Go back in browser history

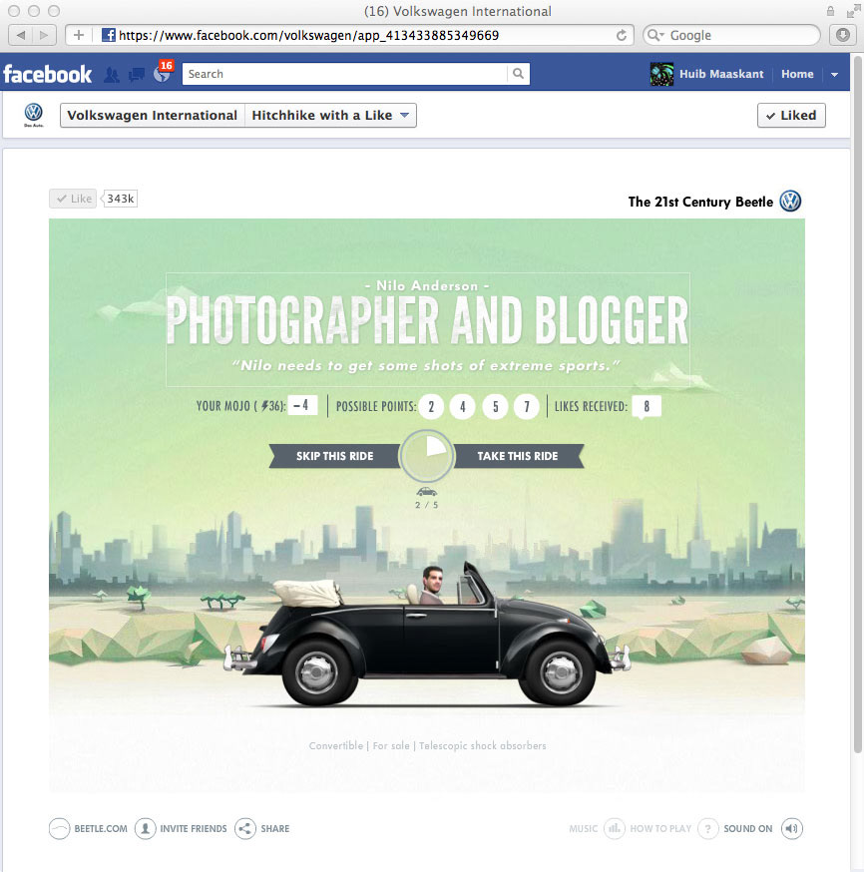(x=20, y=35)
